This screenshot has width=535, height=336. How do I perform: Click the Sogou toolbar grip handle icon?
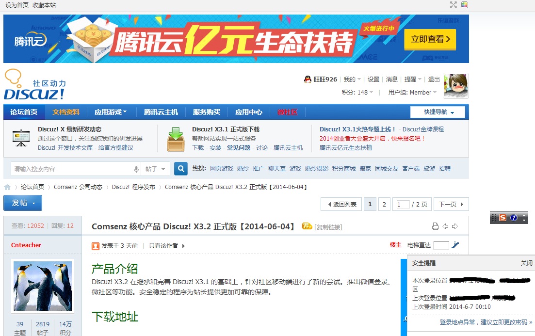tap(494, 218)
